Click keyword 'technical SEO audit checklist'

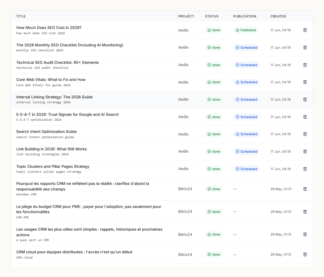(x=42, y=68)
